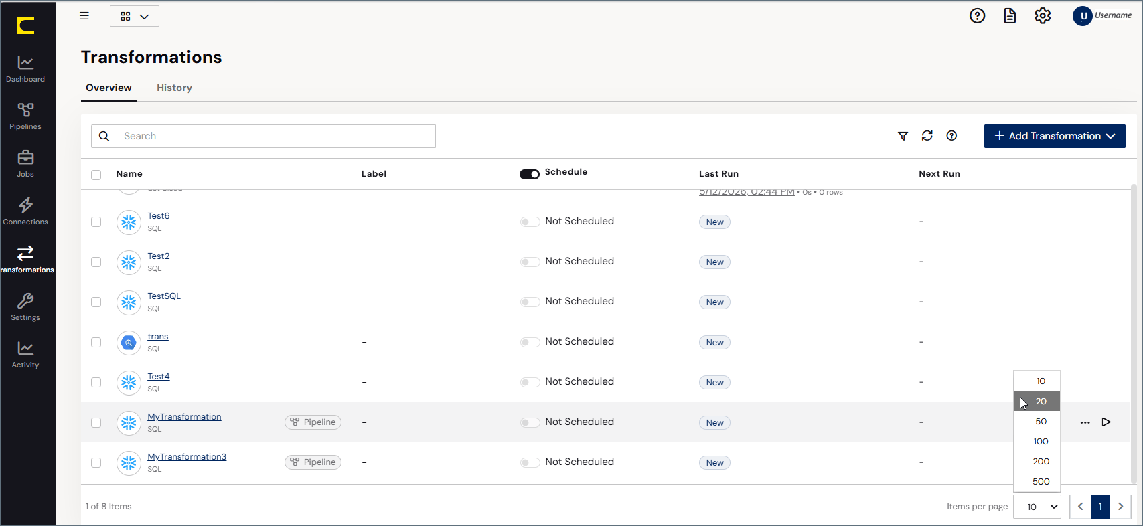The image size is (1143, 526).
Task: Check the select-all header checkbox
Action: pos(96,175)
